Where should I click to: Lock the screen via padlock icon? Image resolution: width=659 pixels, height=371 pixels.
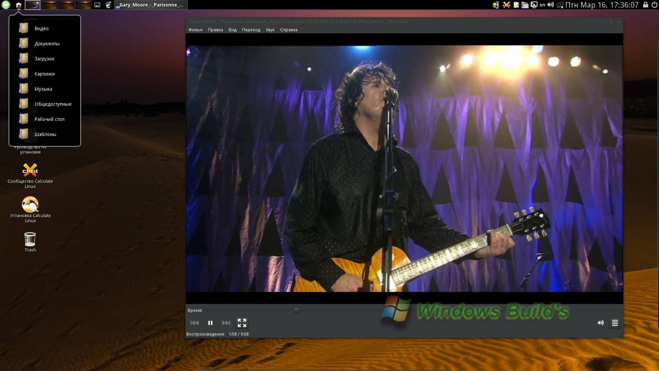point(645,5)
